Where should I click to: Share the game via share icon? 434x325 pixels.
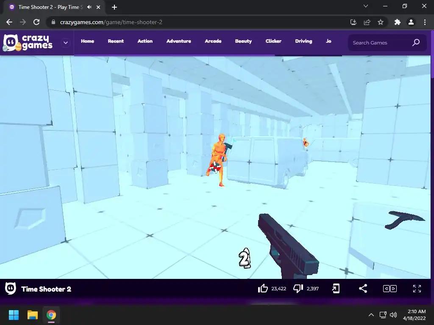coord(363,289)
